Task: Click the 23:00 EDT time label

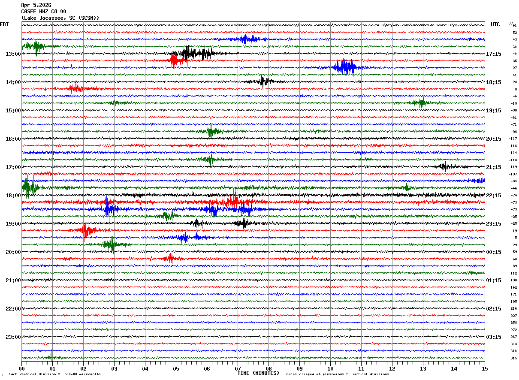Action: [13, 337]
